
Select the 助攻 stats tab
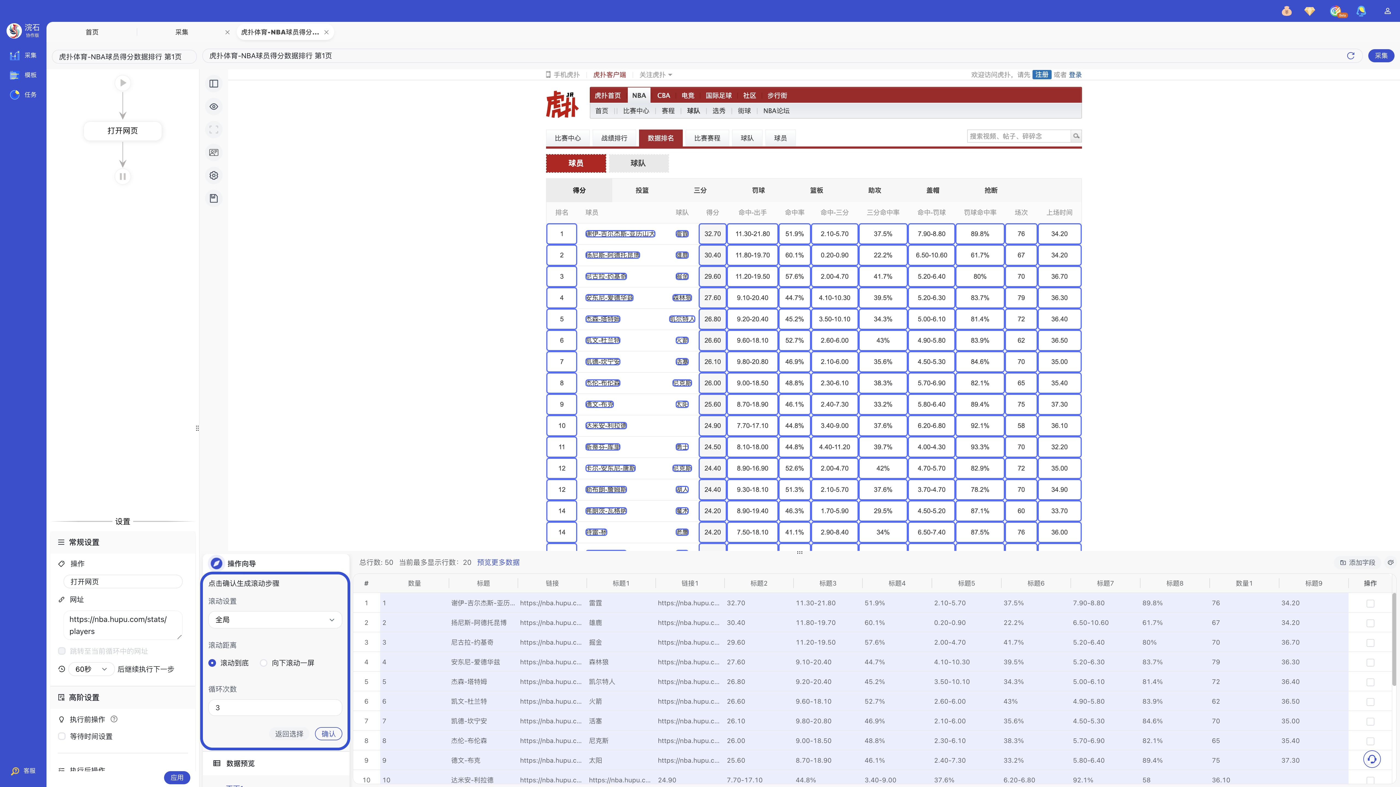pyautogui.click(x=874, y=190)
